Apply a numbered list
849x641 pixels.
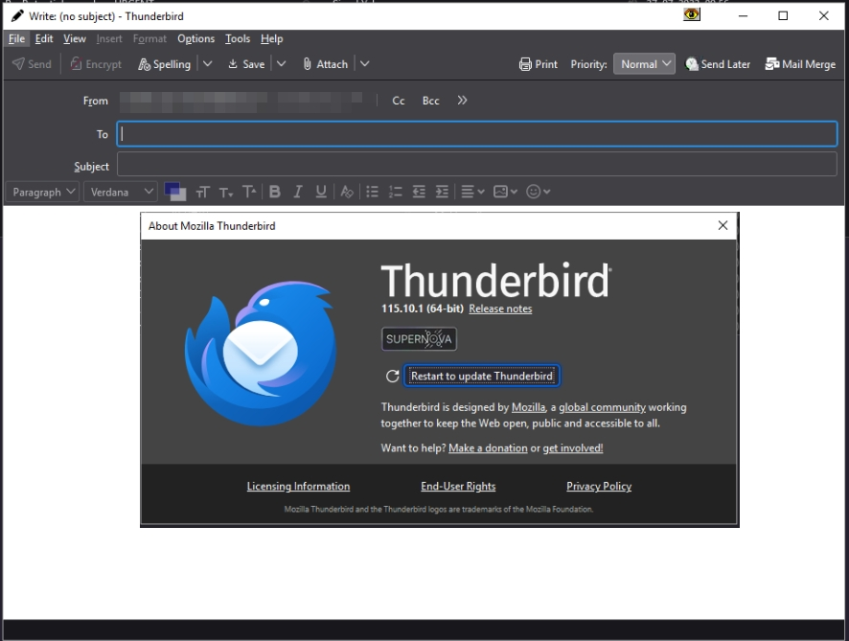(396, 192)
